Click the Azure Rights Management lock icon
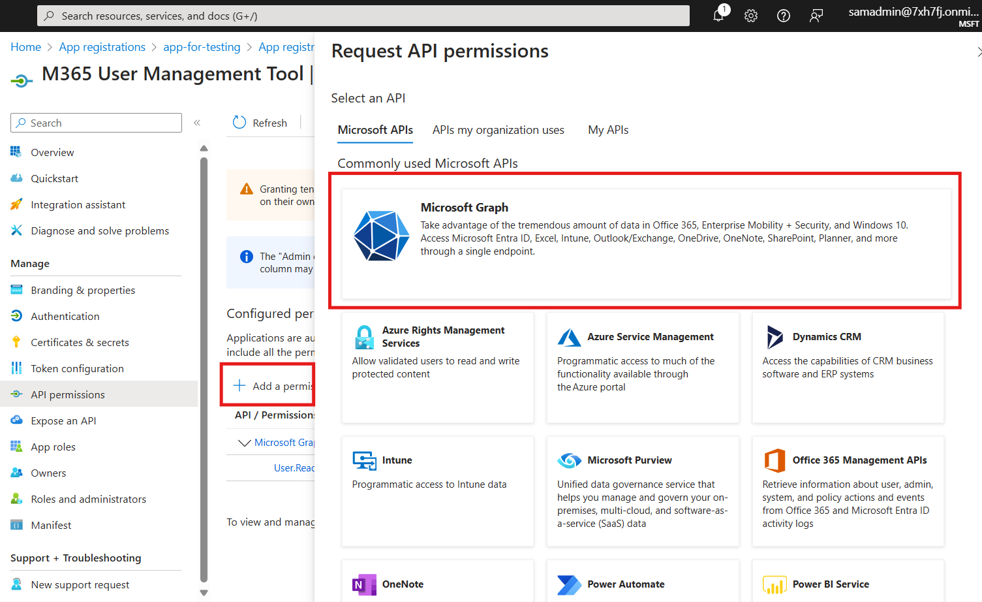The height and width of the screenshot is (602, 982). point(364,337)
